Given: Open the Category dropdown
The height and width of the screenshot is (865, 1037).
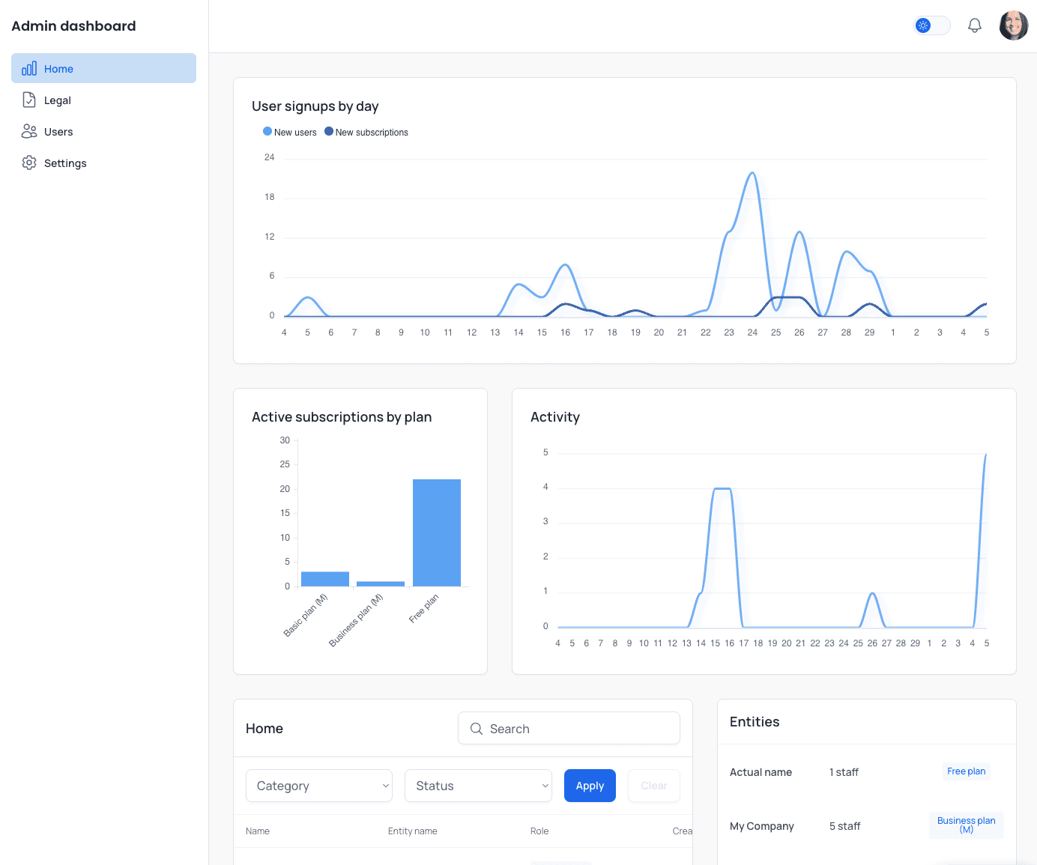Looking at the screenshot, I should 318,786.
